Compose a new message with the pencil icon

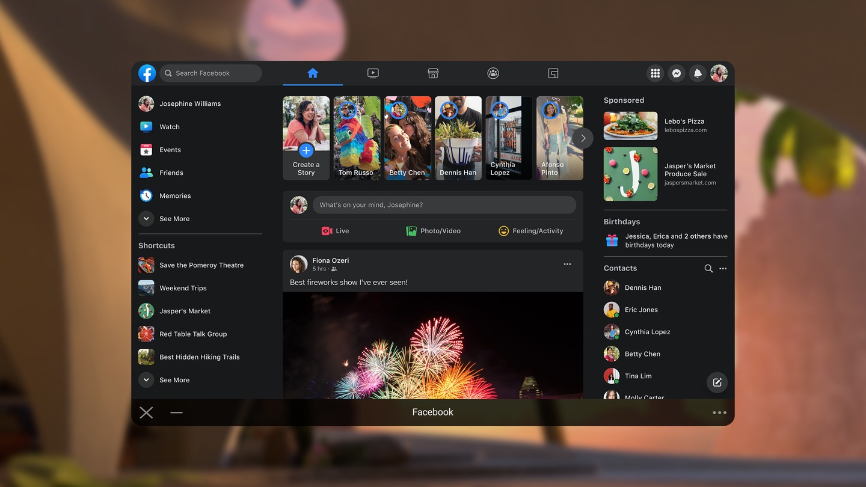tap(717, 382)
